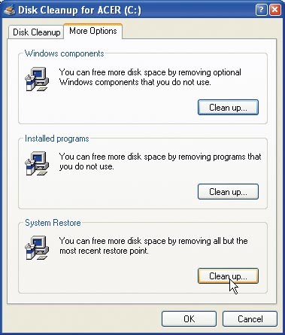285x335 pixels.
Task: Click the Windows components group label
Action: (65, 53)
